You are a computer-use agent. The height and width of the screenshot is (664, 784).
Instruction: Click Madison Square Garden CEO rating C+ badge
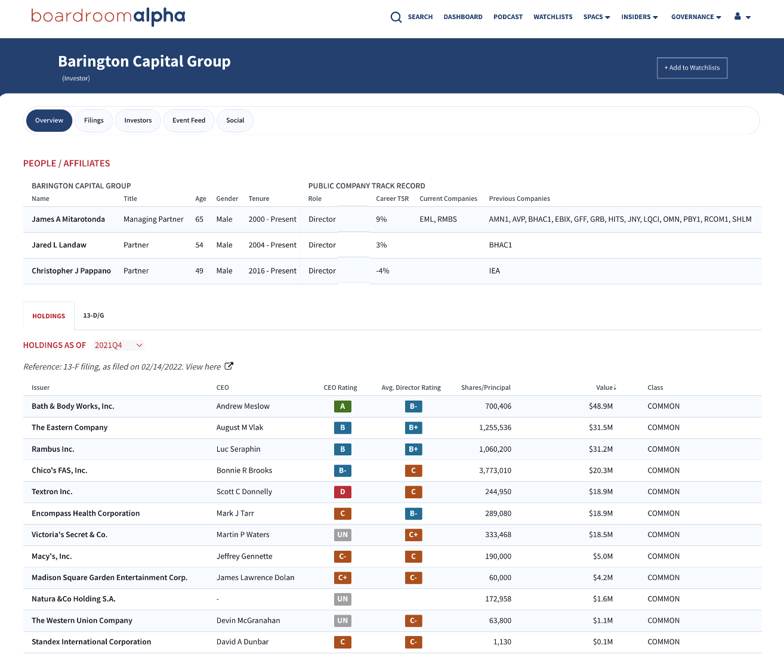click(x=342, y=578)
